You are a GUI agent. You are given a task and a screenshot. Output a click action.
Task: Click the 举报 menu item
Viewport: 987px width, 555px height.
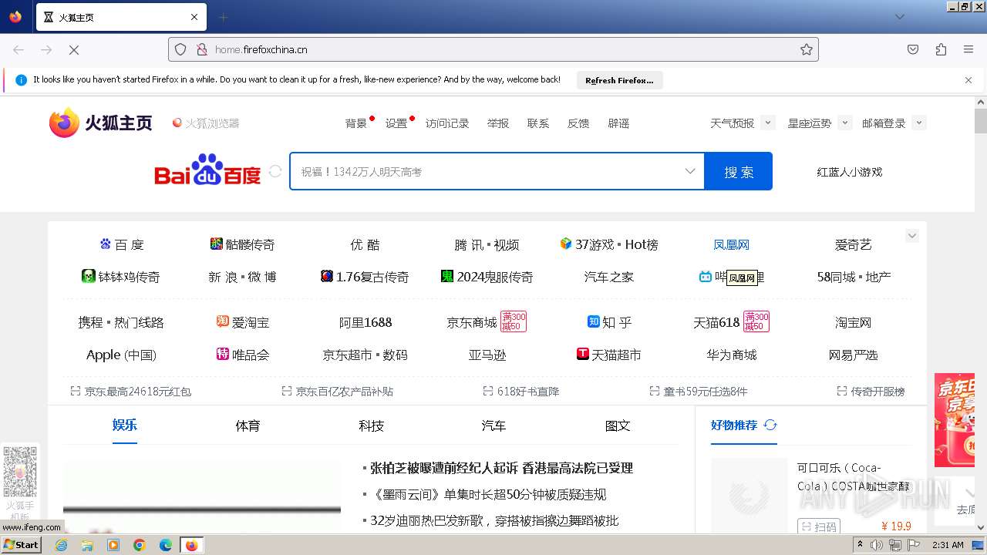(498, 123)
